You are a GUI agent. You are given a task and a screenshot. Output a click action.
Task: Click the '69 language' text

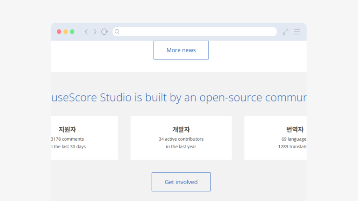294,139
